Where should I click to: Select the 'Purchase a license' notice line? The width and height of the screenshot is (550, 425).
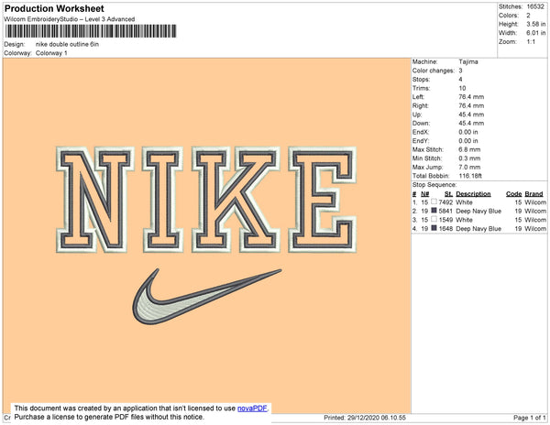pyautogui.click(x=109, y=417)
